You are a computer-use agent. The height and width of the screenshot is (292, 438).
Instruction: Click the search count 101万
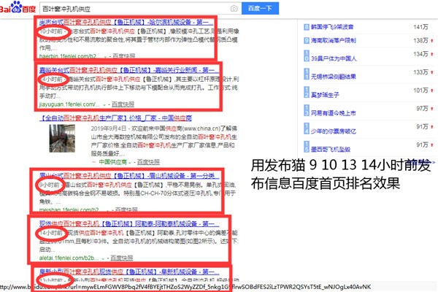click(x=420, y=91)
